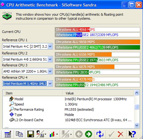Image resolution: width=143 pixels, height=139 pixels.
Task: Minimize the Sandra benchmark window
Action: [x=125, y=5]
